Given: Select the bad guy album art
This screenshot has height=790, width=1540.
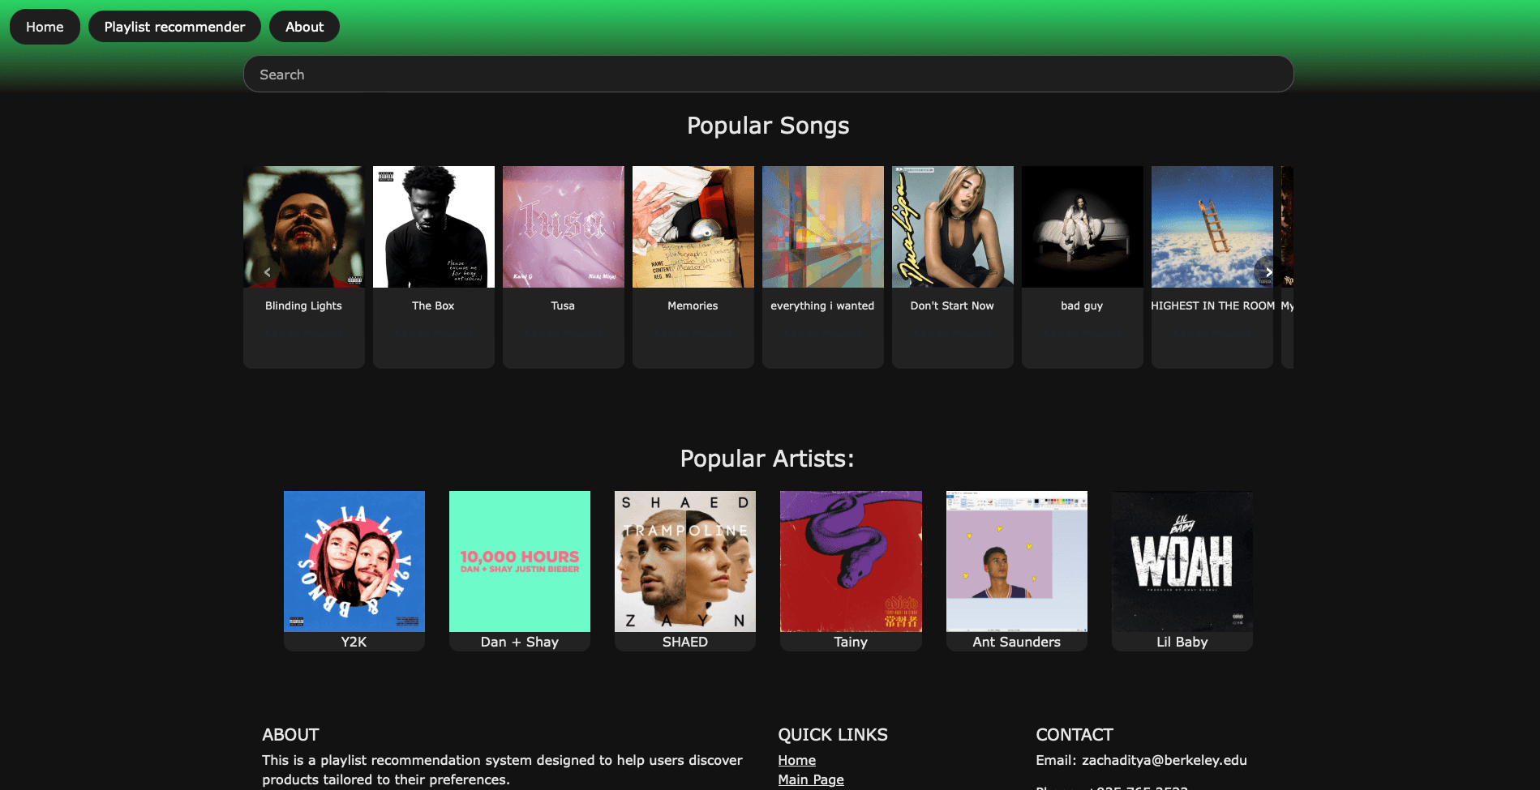Looking at the screenshot, I should (1083, 227).
